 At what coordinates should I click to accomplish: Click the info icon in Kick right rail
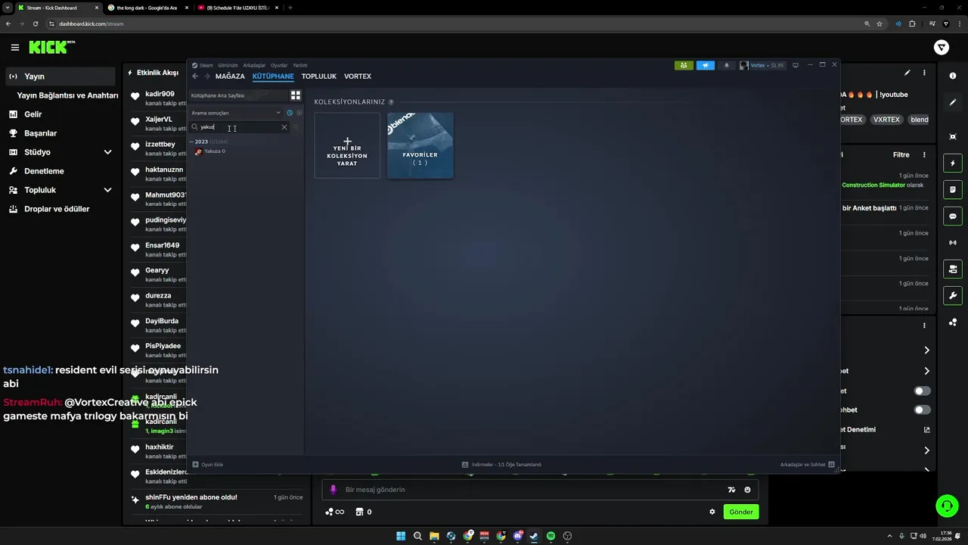[x=953, y=76]
